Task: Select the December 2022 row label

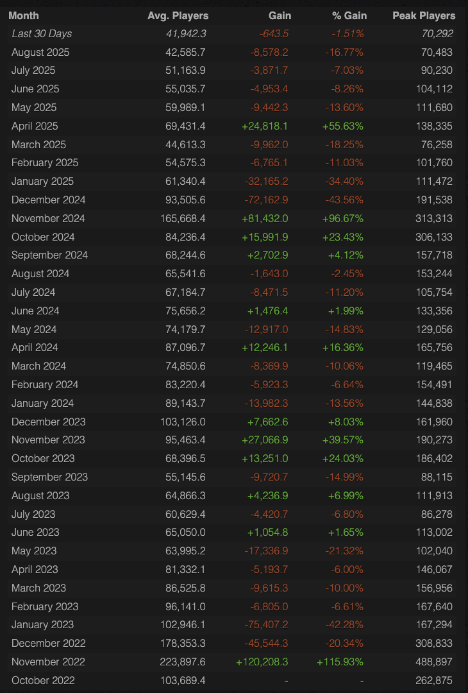Action: 48,643
